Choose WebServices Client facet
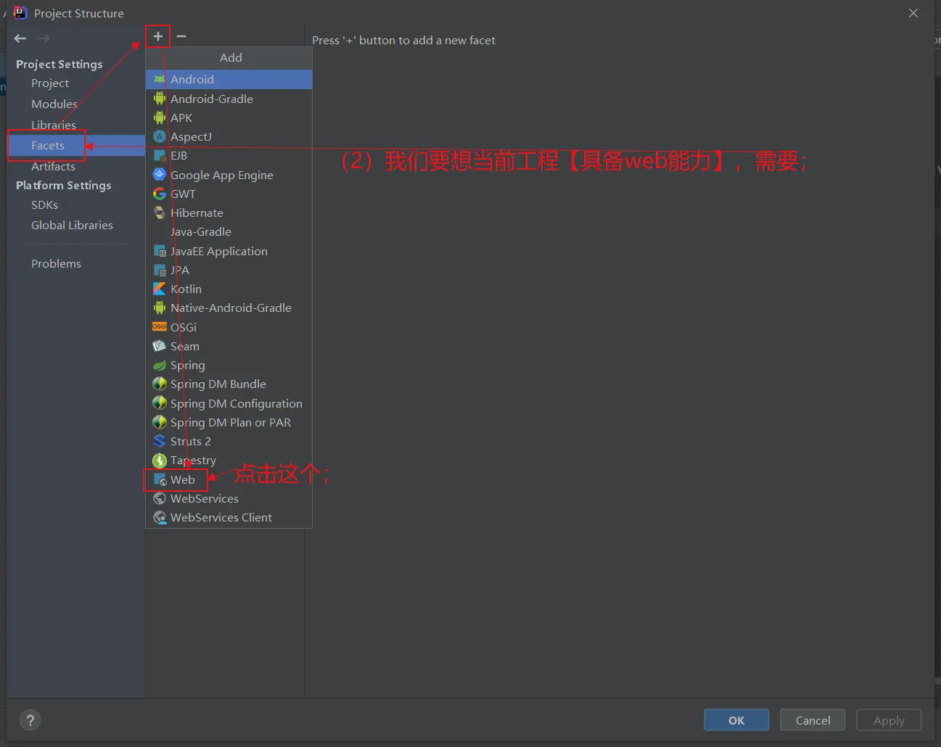This screenshot has height=747, width=941. tap(229, 517)
